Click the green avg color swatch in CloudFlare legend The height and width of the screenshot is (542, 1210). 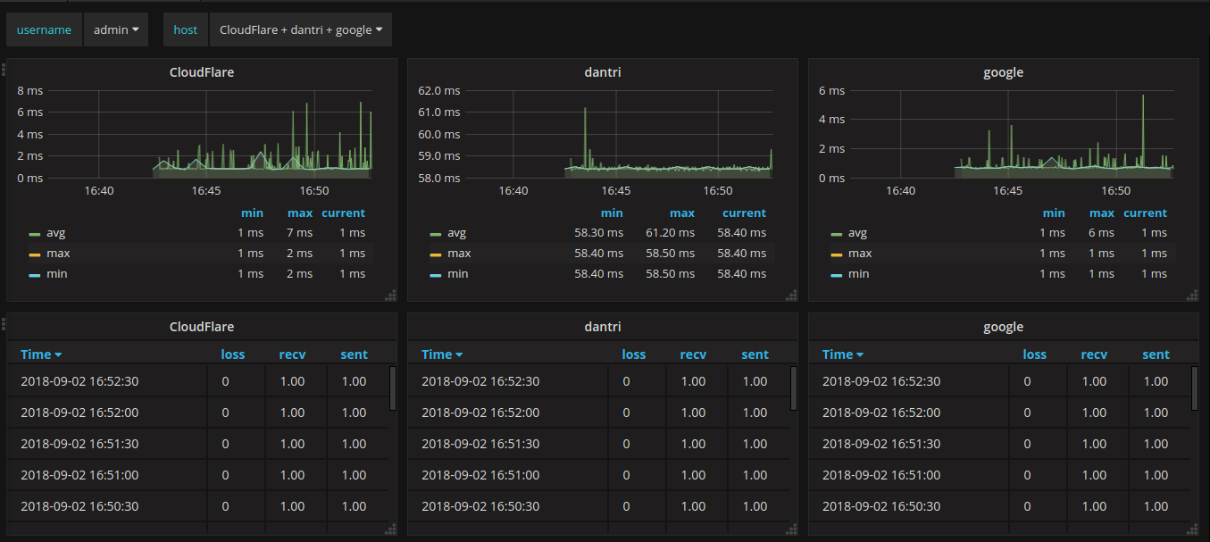point(35,234)
